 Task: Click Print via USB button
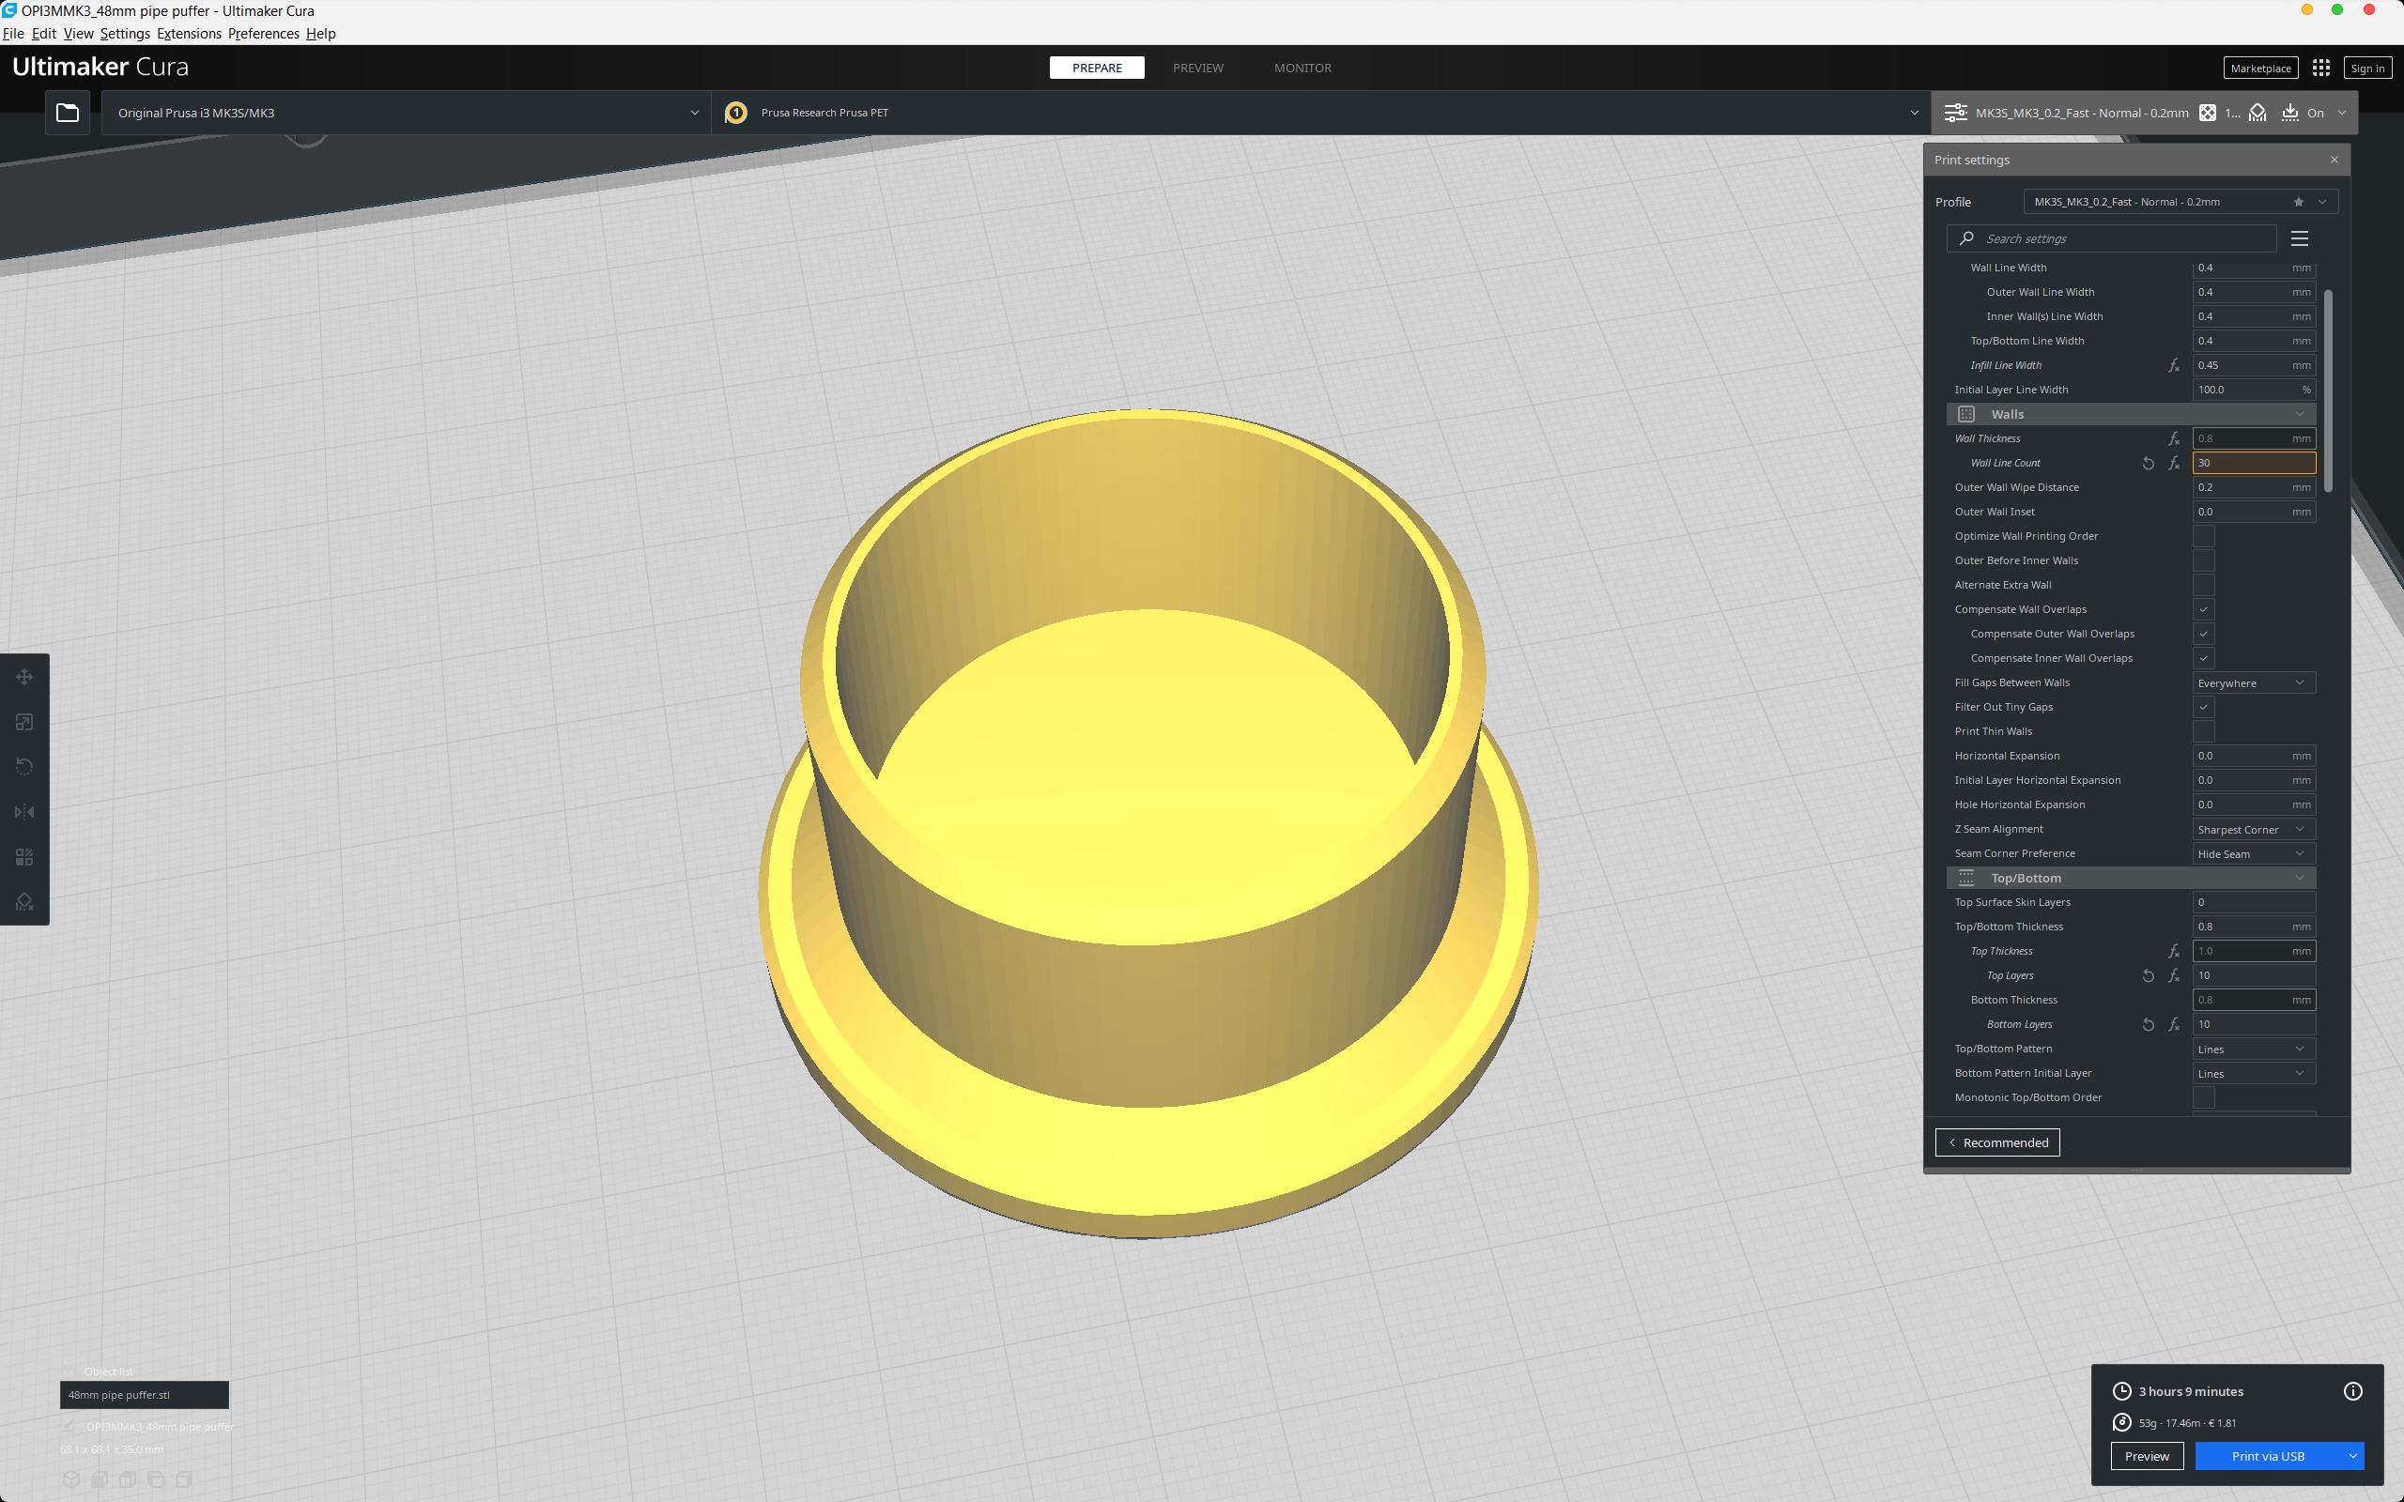click(x=2268, y=1456)
